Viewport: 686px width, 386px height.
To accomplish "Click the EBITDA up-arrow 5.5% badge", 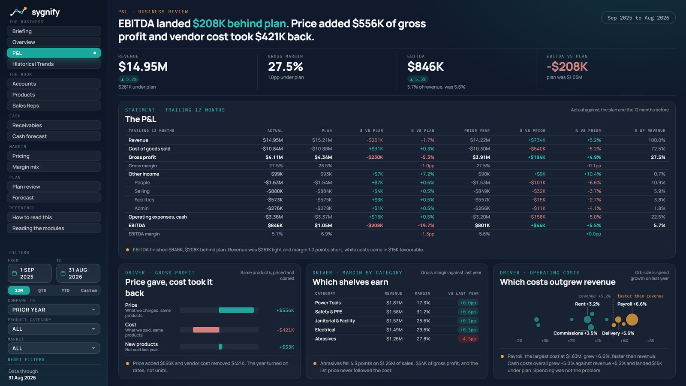I will coord(418,79).
